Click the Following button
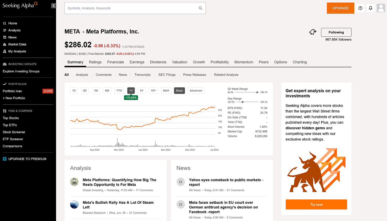387x221 pixels. pyautogui.click(x=336, y=32)
